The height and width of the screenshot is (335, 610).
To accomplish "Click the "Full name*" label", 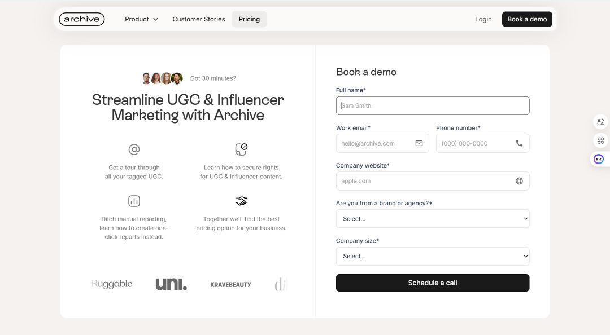I will tap(351, 90).
